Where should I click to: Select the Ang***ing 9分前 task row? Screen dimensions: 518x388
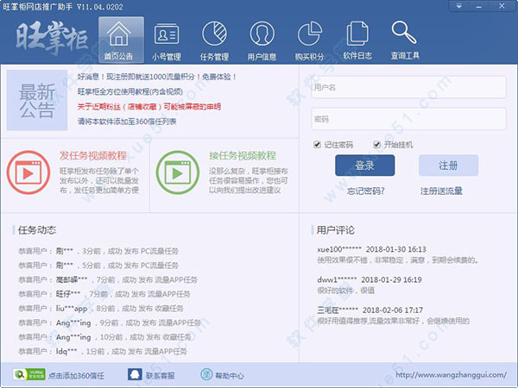[x=110, y=322]
